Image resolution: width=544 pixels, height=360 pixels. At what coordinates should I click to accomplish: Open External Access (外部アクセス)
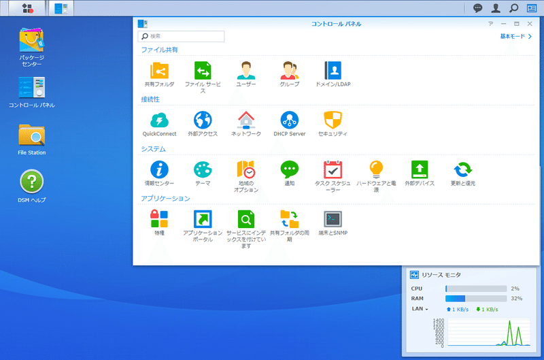(203, 120)
